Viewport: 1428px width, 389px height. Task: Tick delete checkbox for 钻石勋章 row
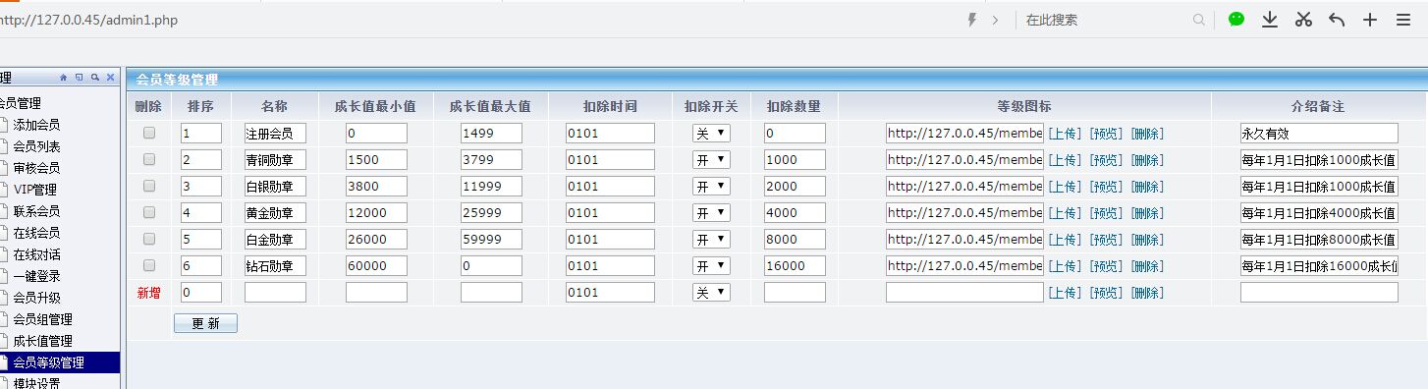point(149,265)
